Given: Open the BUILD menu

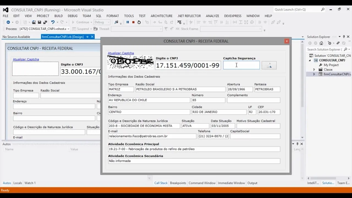Looking at the screenshot, I should click(59, 16).
